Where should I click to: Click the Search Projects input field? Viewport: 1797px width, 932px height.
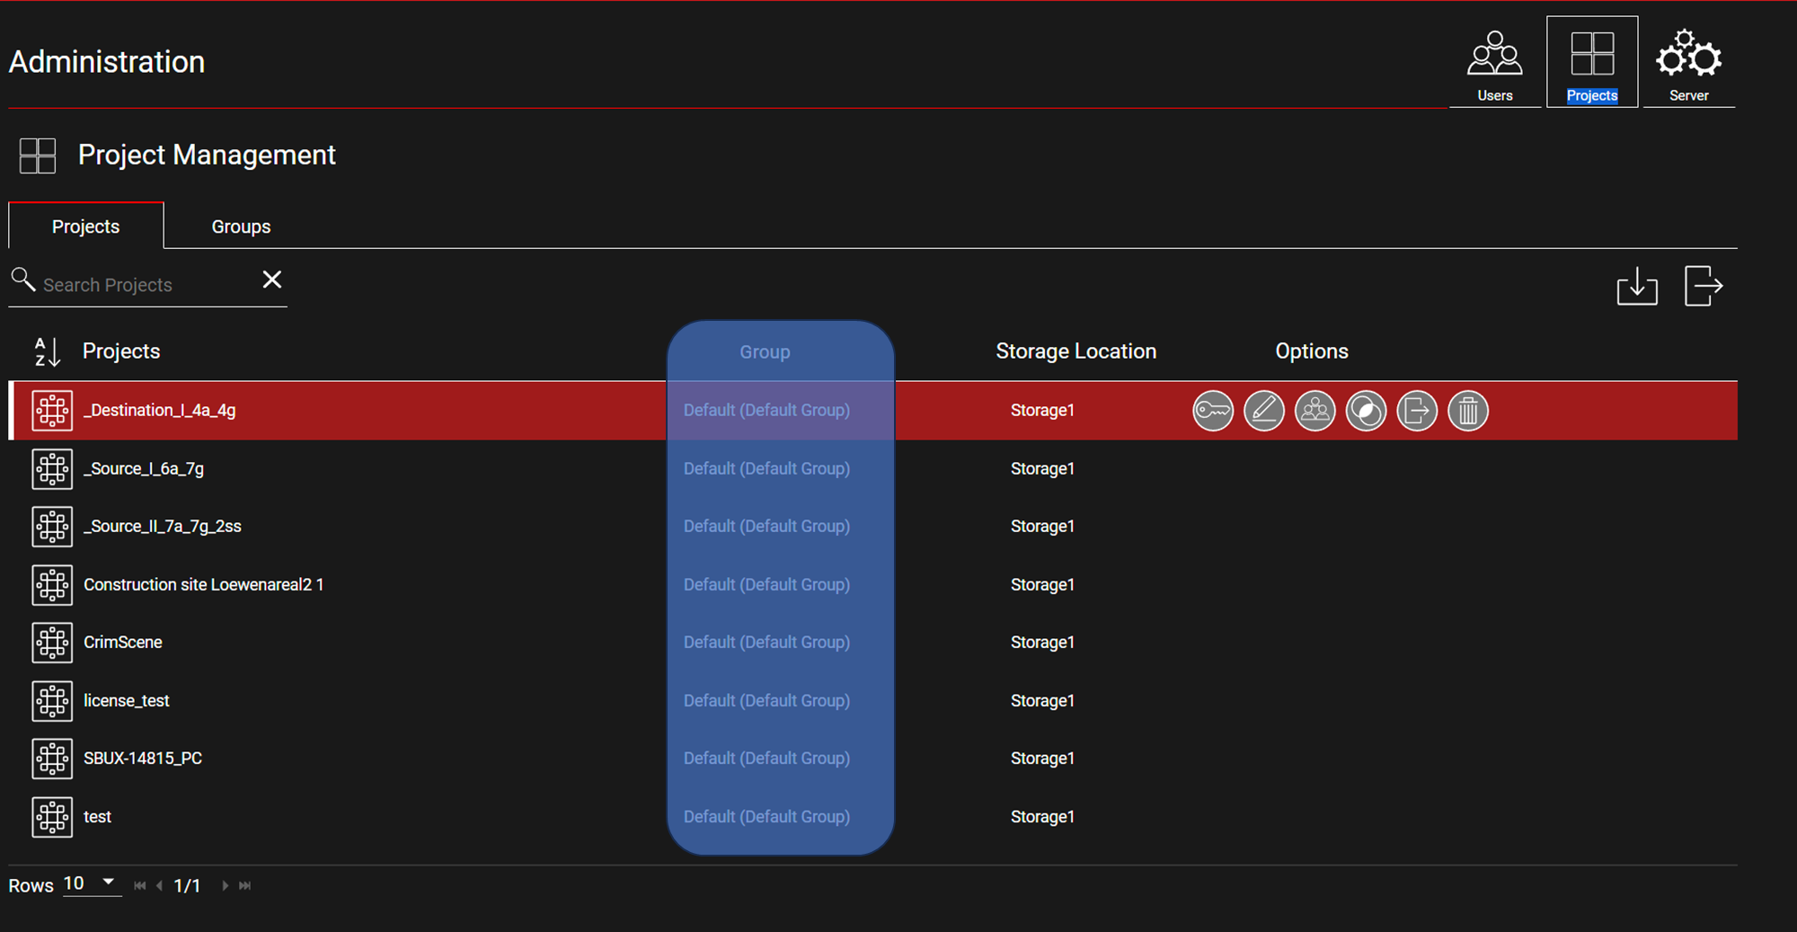coord(144,285)
